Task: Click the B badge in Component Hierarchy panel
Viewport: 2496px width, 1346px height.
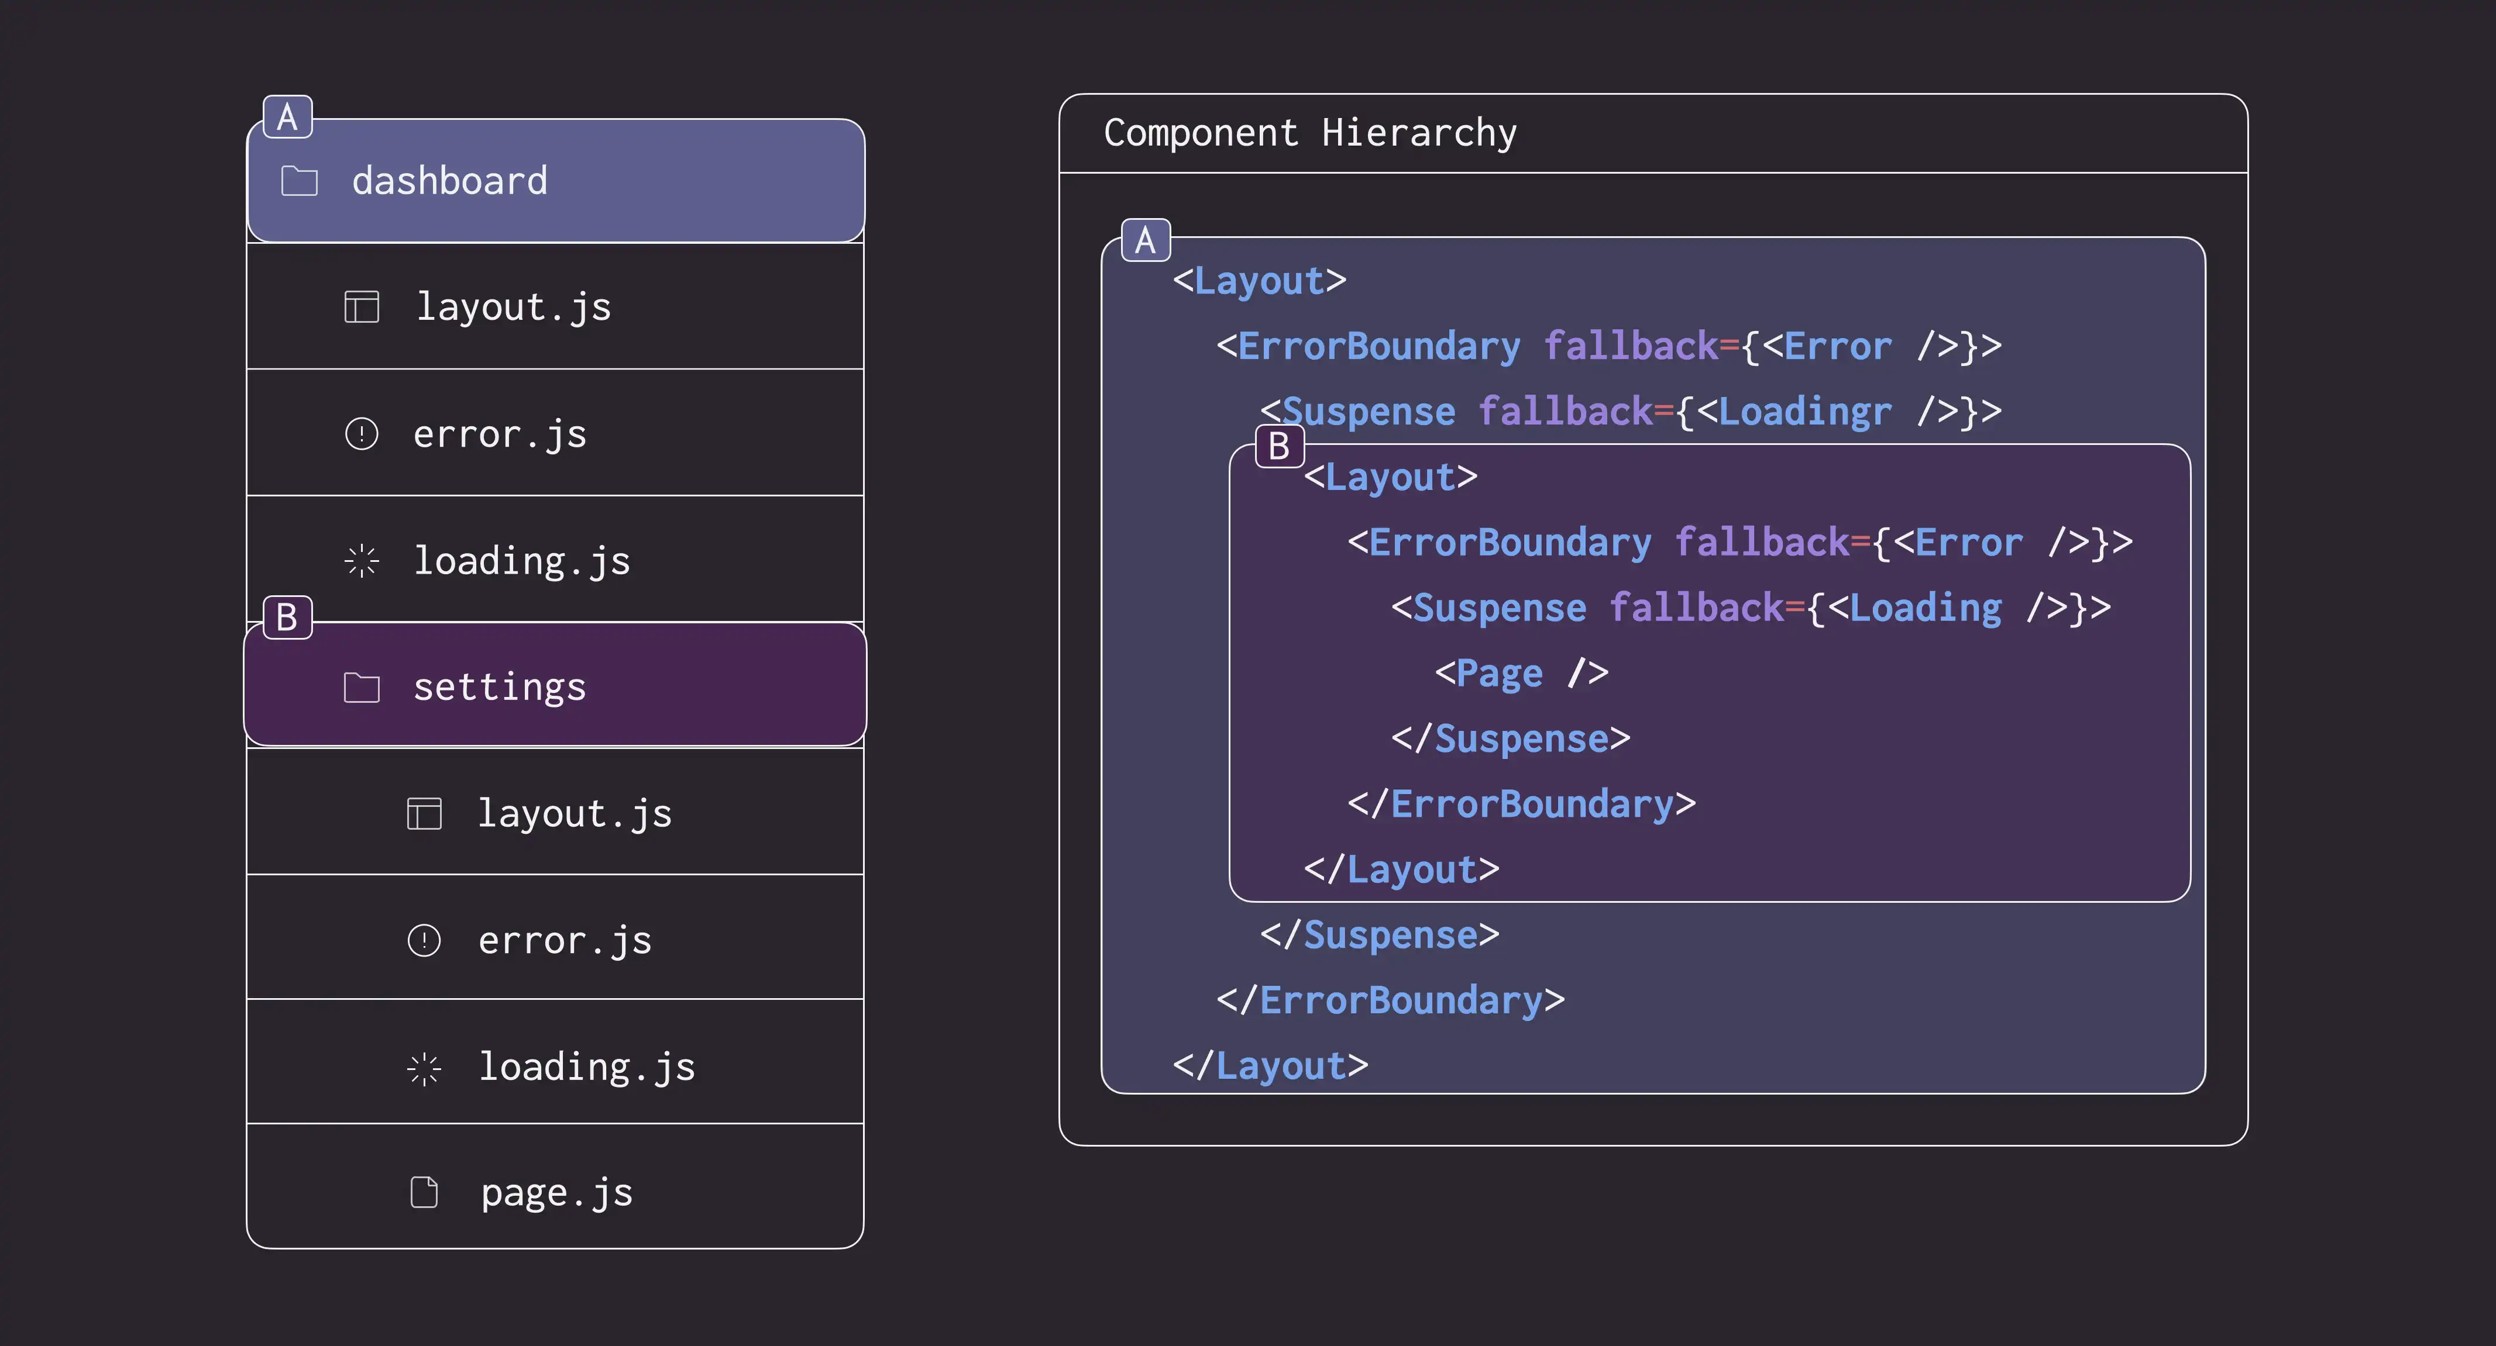Action: point(1280,446)
